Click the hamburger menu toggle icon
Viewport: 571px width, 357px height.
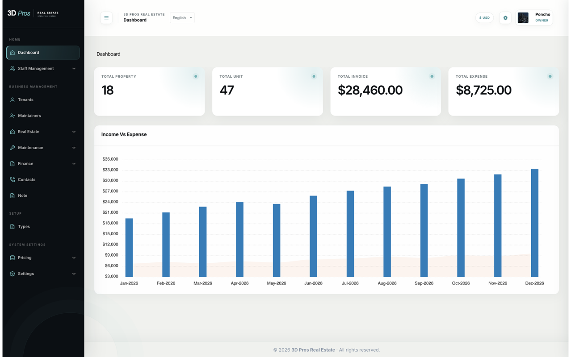[106, 18]
